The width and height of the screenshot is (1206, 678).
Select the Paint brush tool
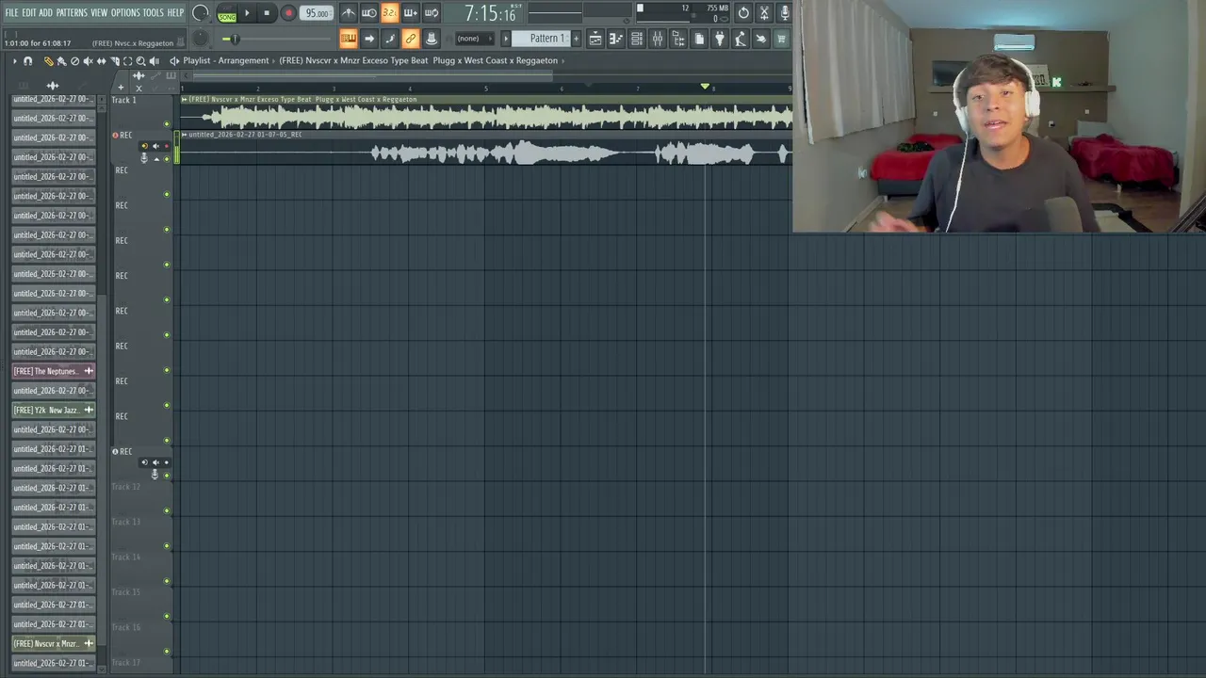point(61,61)
